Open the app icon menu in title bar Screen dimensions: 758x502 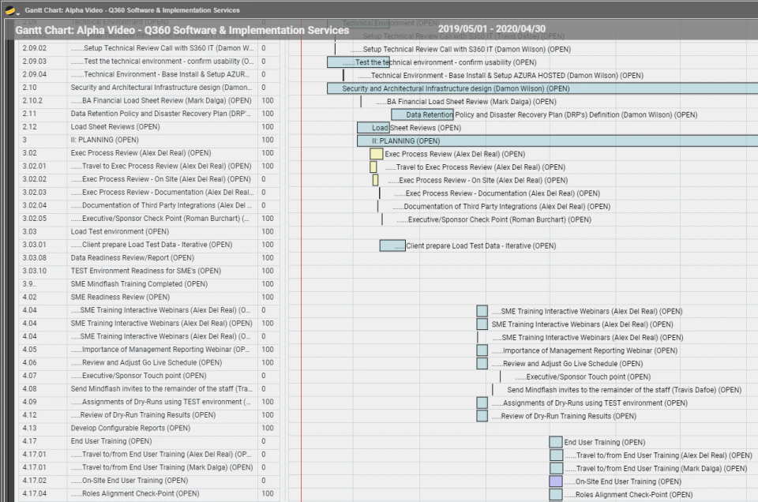pos(10,10)
